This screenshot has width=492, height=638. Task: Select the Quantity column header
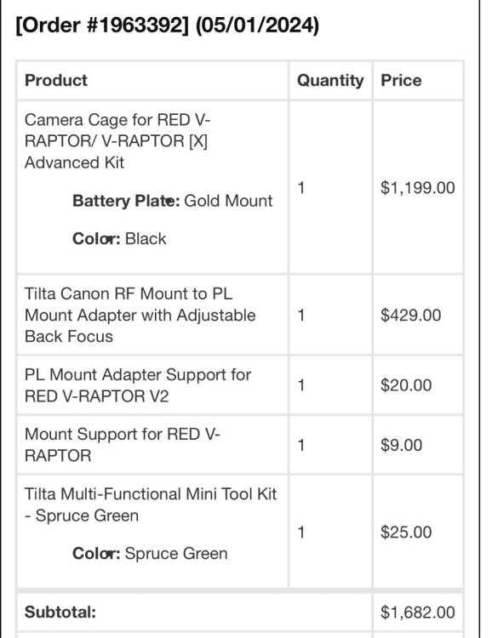pos(330,80)
